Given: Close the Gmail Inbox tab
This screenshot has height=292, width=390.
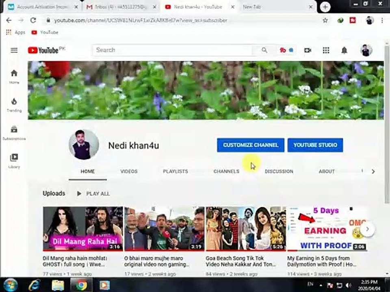Looking at the screenshot, I should (154, 7).
